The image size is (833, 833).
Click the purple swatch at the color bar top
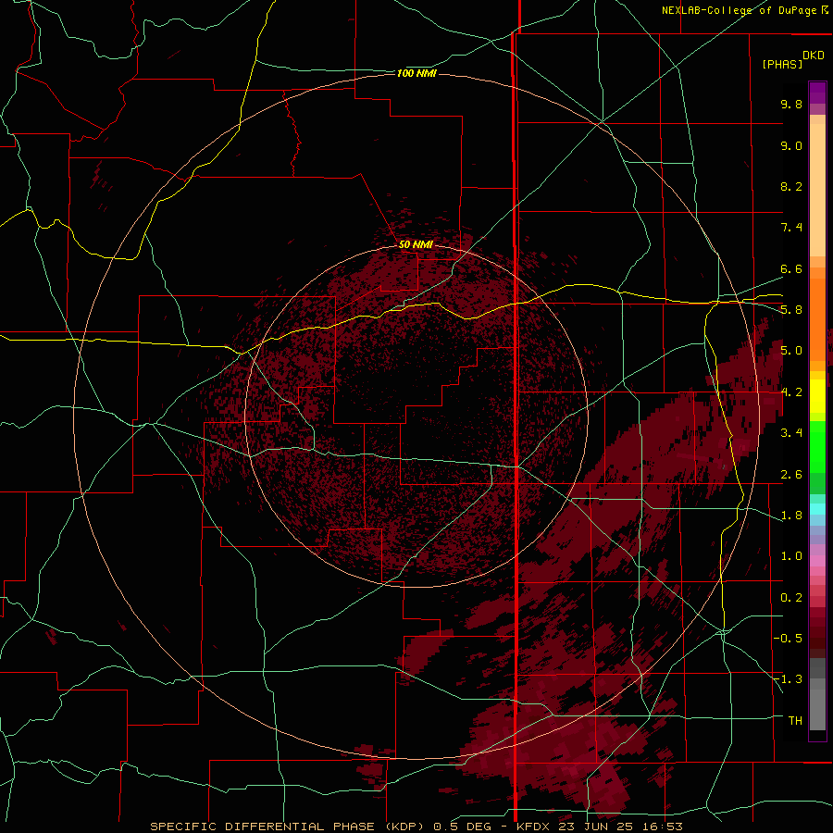tap(817, 93)
